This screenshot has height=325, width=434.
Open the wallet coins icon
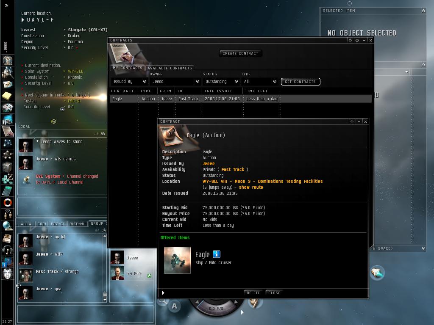point(8,179)
